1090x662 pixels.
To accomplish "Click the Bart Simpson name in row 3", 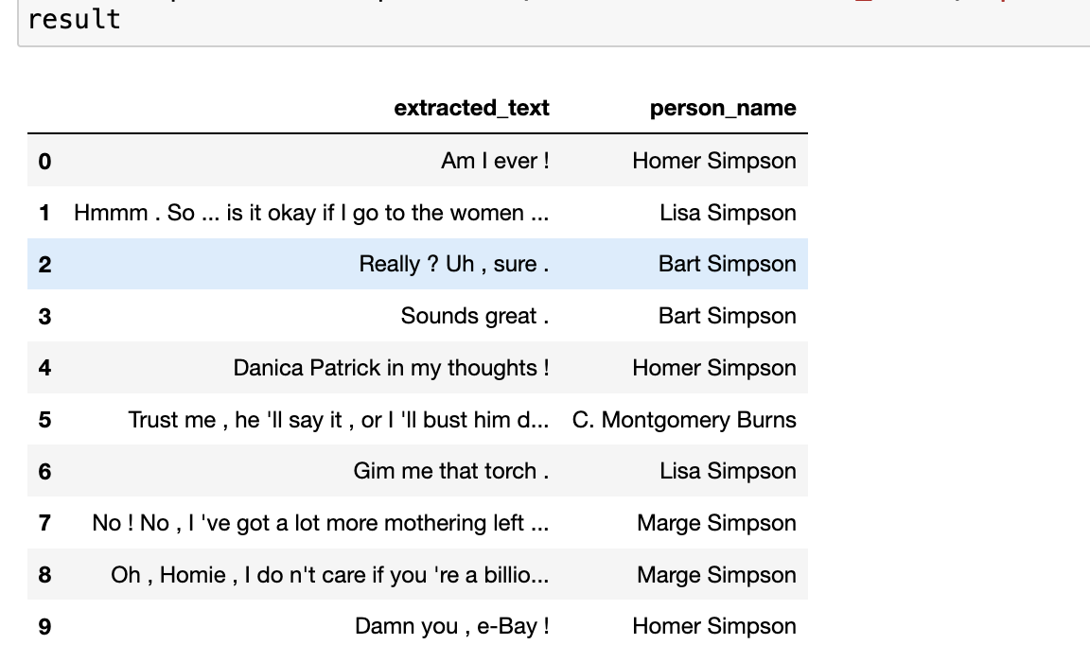I will 727,316.
